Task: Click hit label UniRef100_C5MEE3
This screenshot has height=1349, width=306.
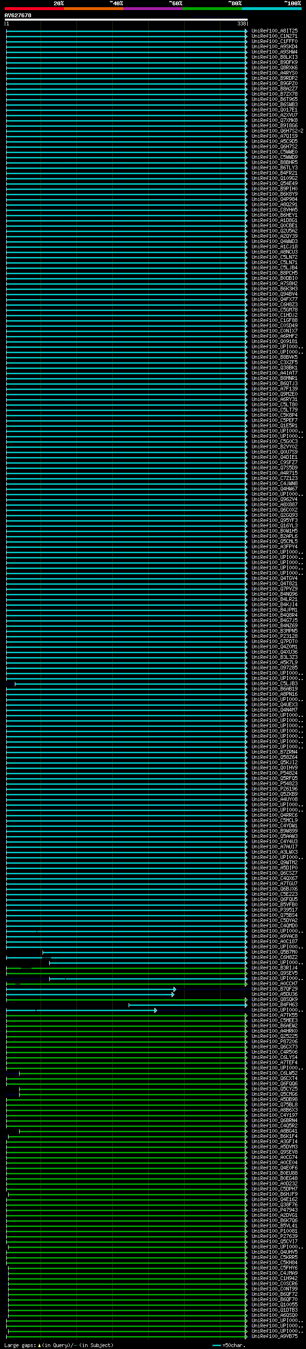Action: point(274,1020)
